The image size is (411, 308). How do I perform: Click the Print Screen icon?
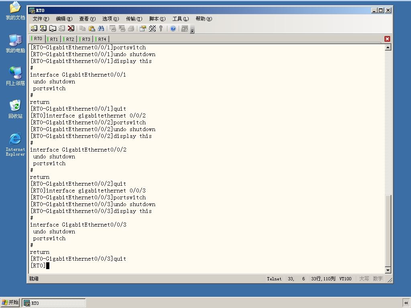[x=113, y=28]
